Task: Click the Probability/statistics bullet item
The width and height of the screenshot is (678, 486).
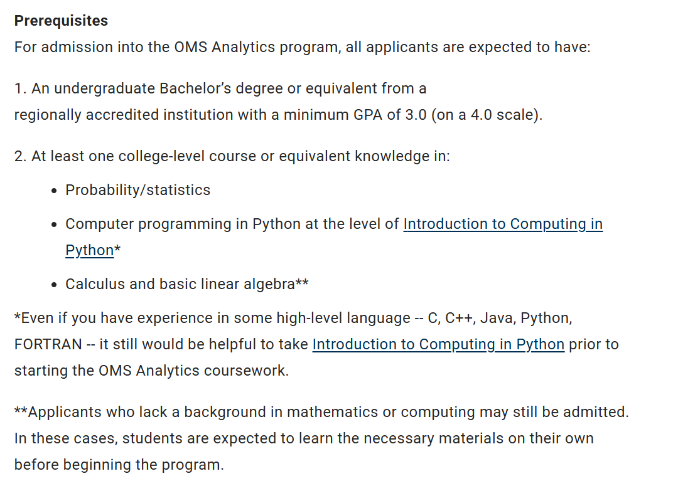Action: click(x=137, y=190)
